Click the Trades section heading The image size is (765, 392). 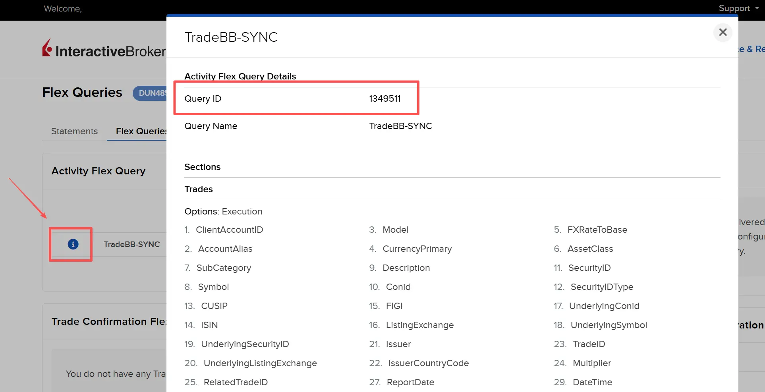point(199,189)
